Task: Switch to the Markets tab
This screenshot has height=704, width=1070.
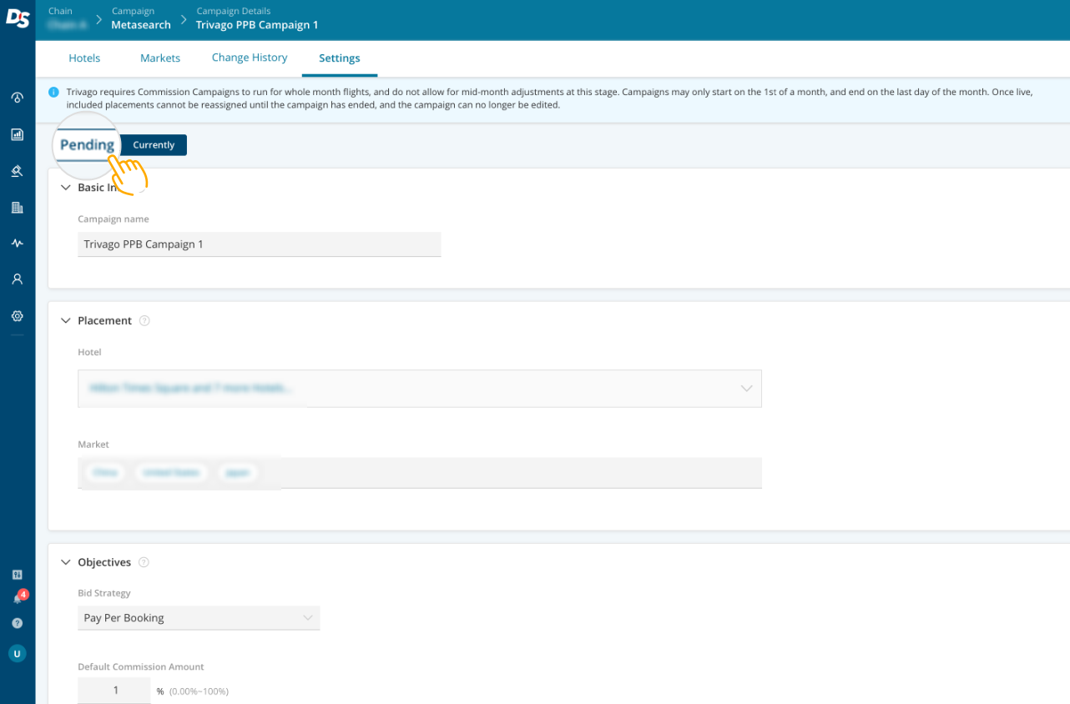Action: click(x=160, y=58)
